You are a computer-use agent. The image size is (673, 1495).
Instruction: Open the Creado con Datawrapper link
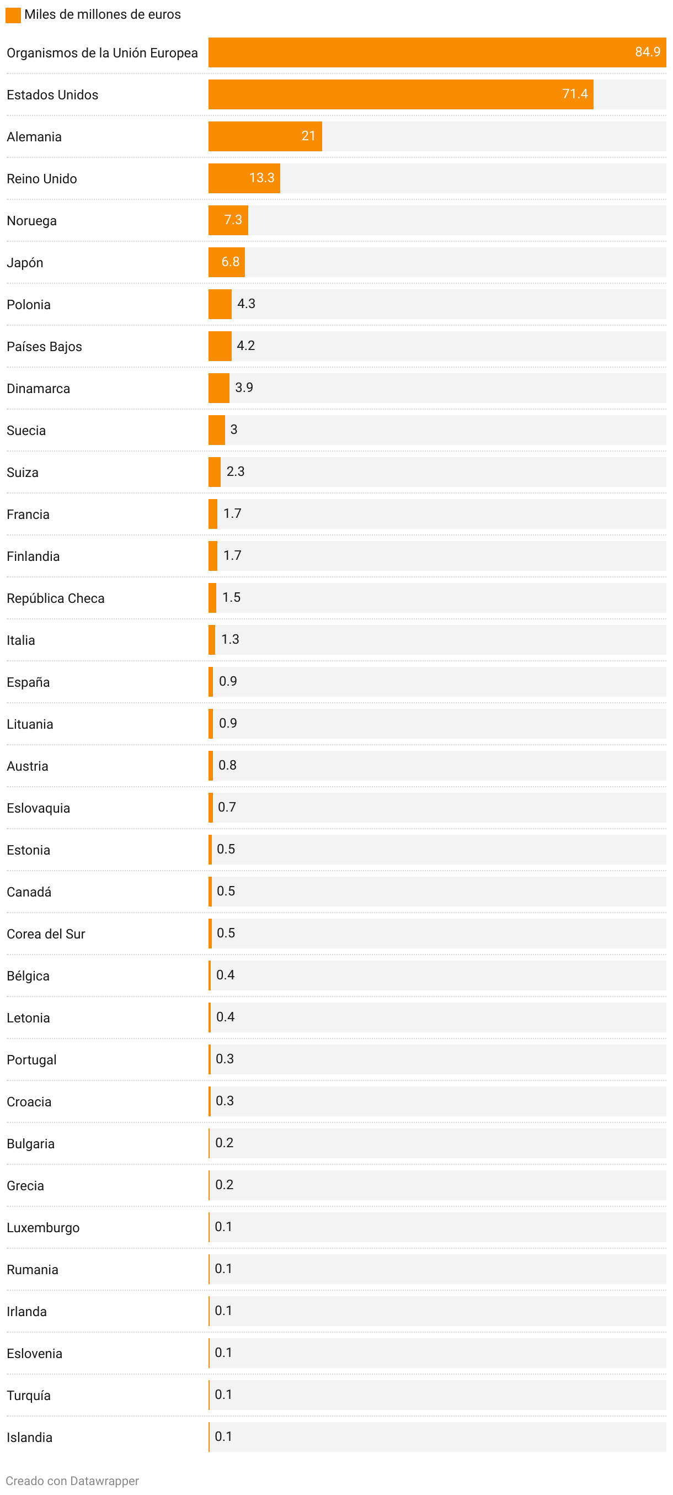(72, 1481)
